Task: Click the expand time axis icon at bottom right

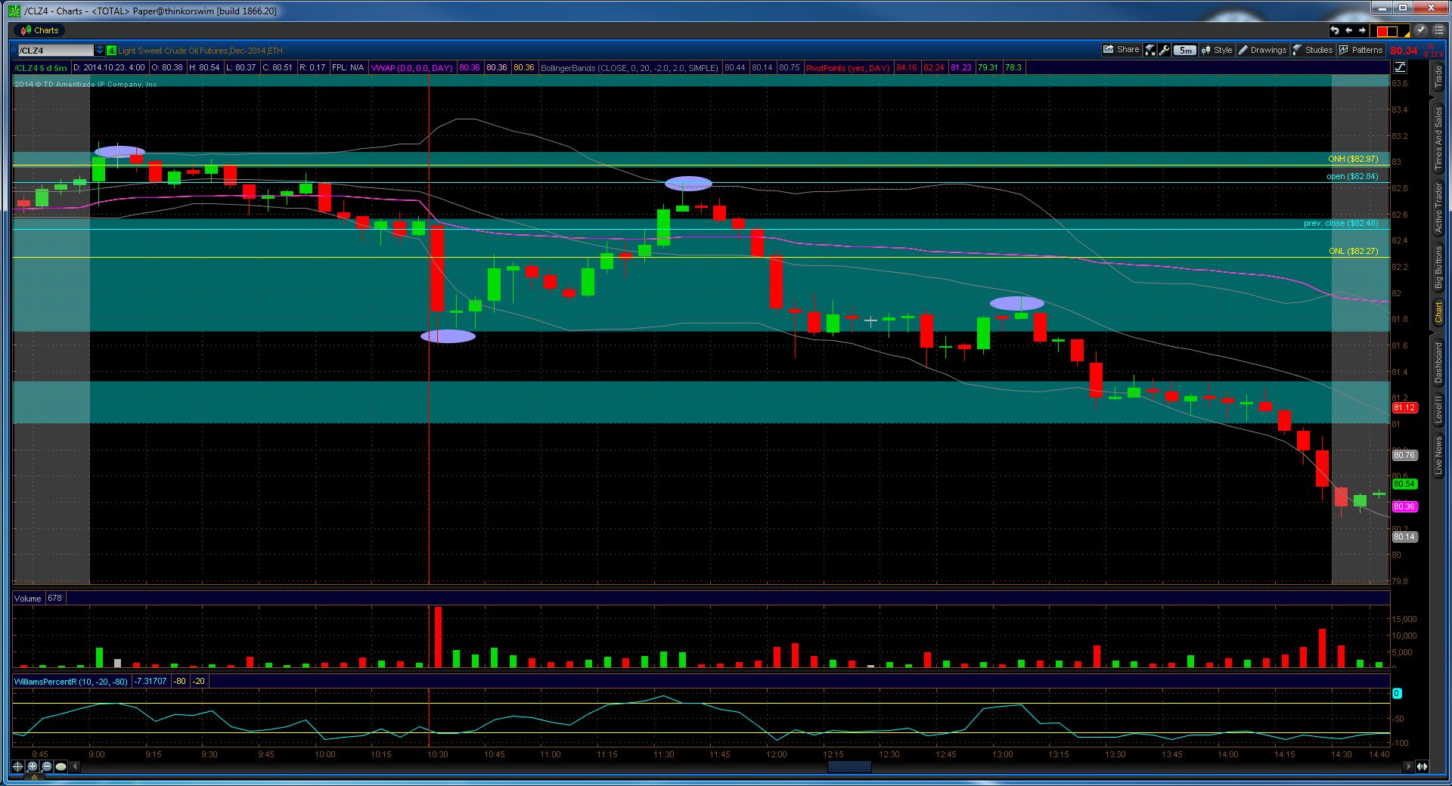Action: (x=1423, y=766)
